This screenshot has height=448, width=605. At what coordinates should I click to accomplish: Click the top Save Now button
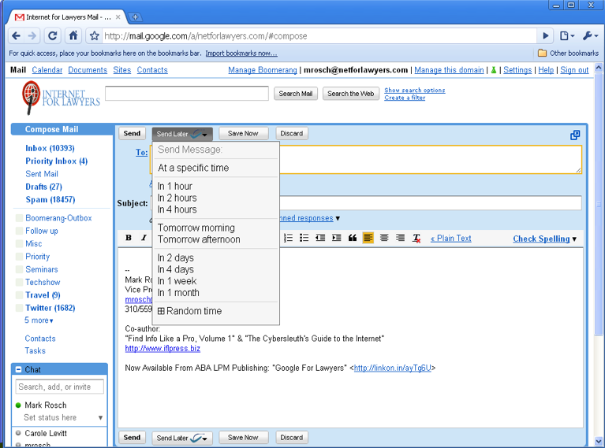[243, 133]
